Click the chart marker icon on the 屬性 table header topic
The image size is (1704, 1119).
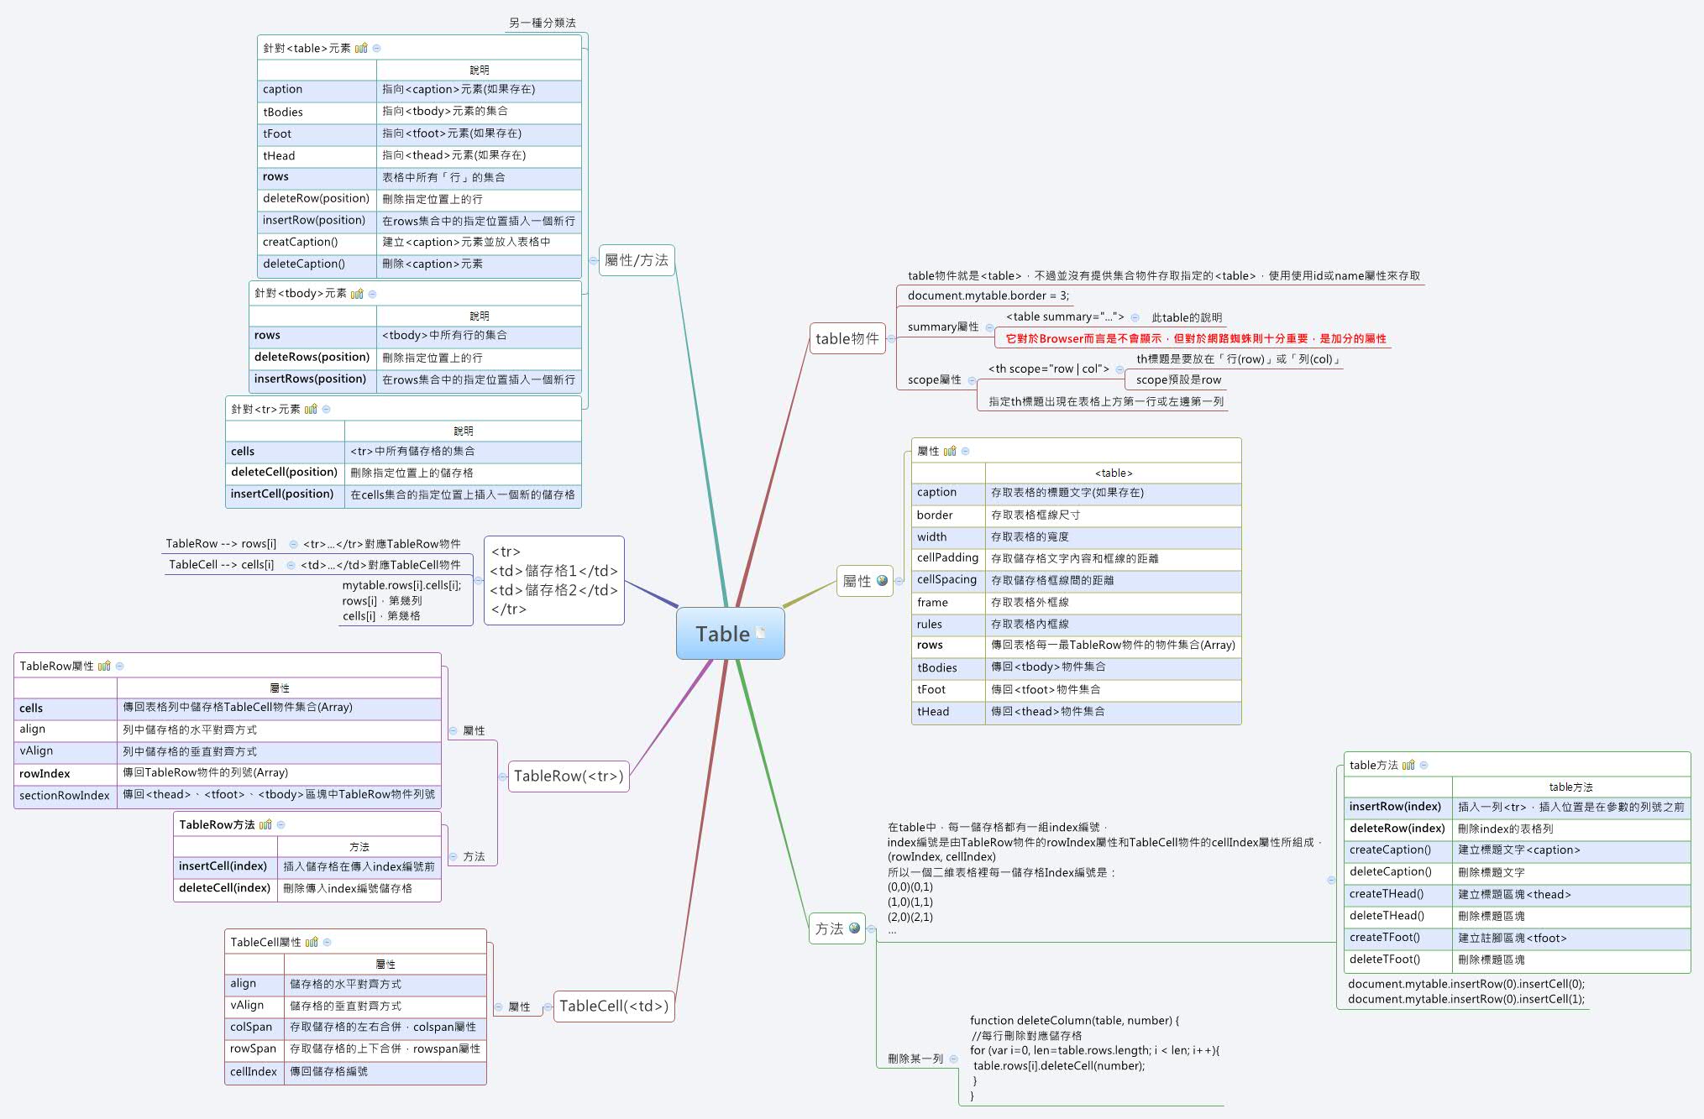click(x=950, y=450)
